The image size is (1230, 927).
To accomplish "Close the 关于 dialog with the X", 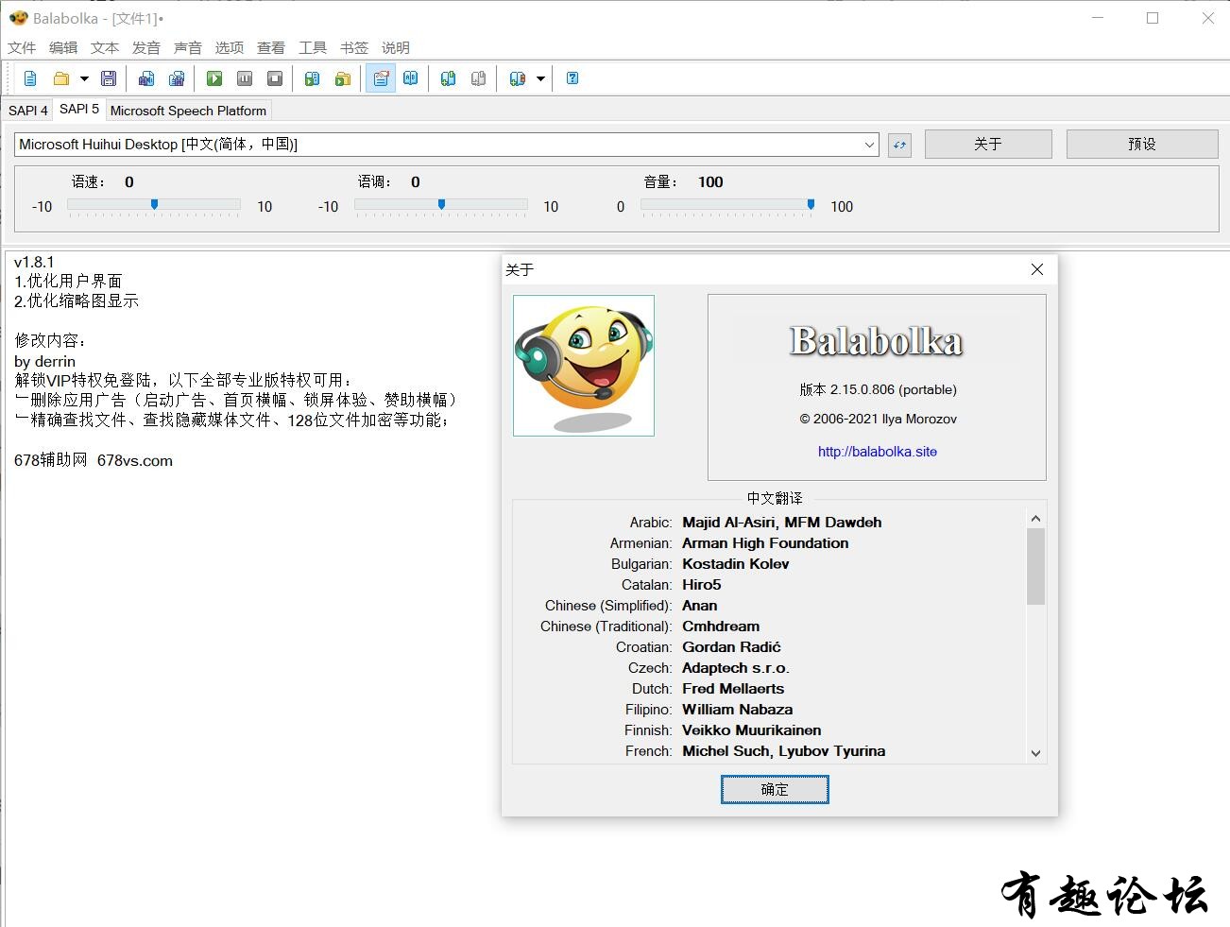I will pyautogui.click(x=1037, y=269).
